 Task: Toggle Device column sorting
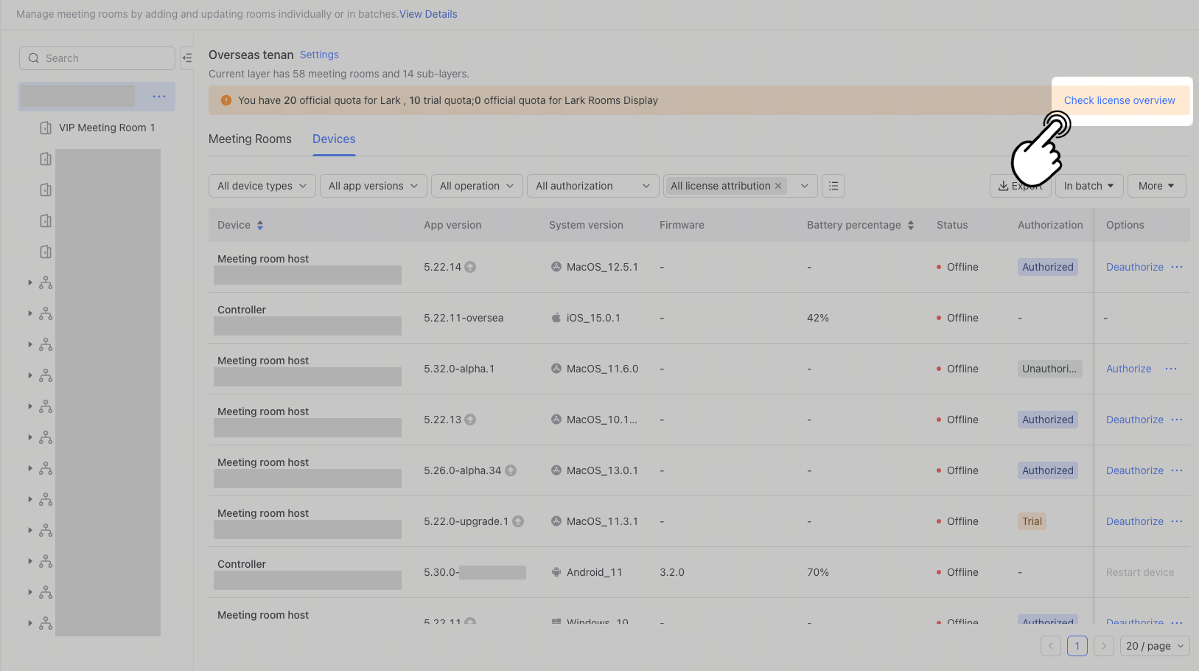[x=259, y=225]
